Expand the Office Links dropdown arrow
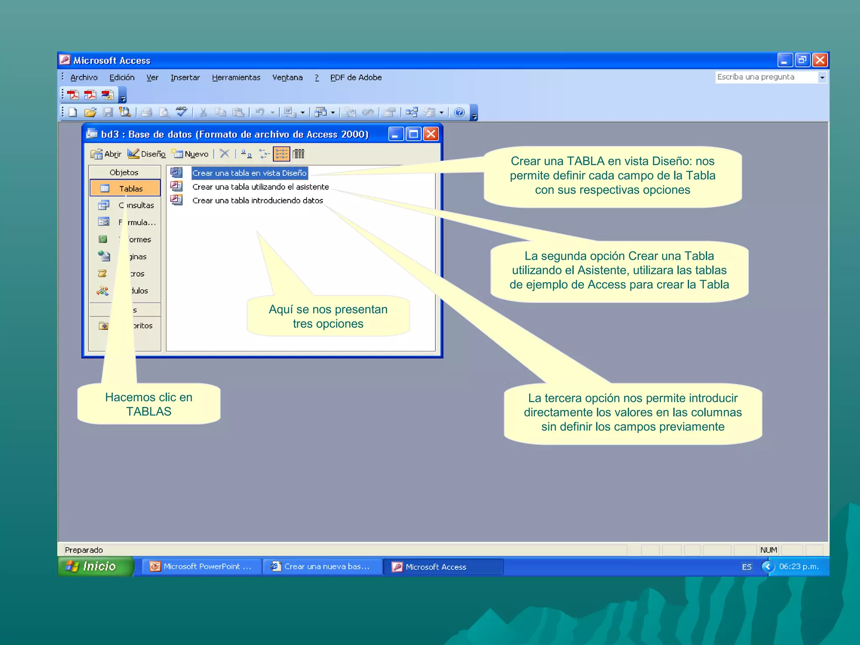860x645 pixels. [303, 113]
